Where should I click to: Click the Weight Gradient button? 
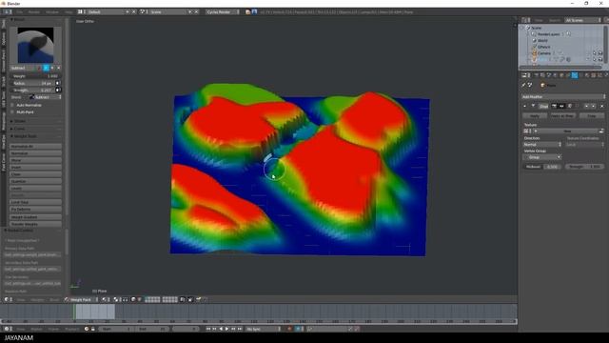[35, 217]
